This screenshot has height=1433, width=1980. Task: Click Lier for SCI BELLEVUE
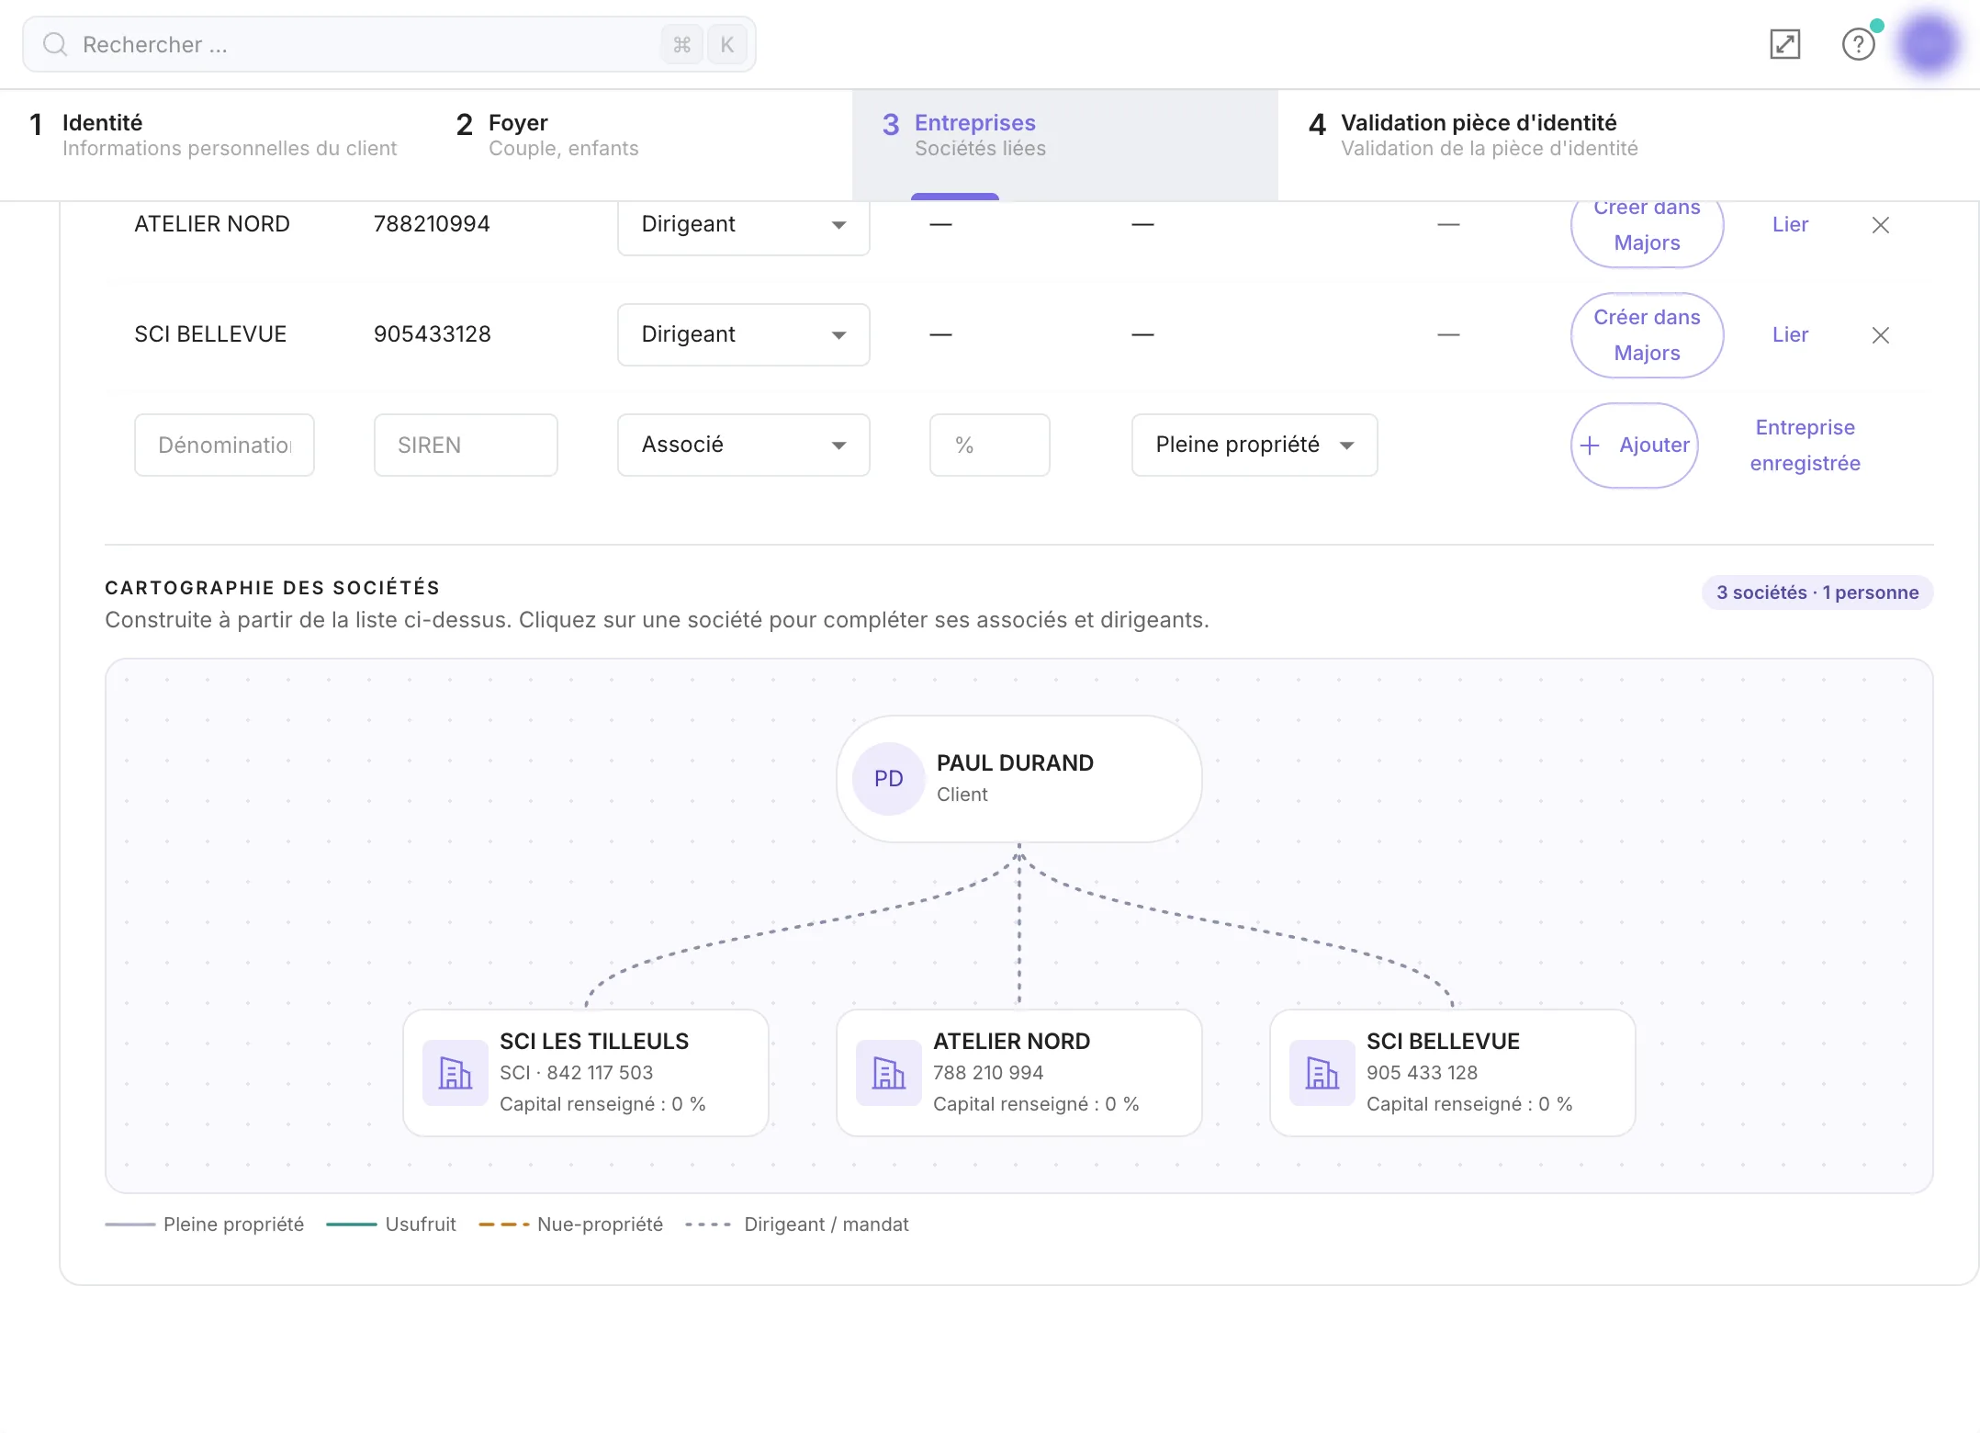(x=1790, y=334)
